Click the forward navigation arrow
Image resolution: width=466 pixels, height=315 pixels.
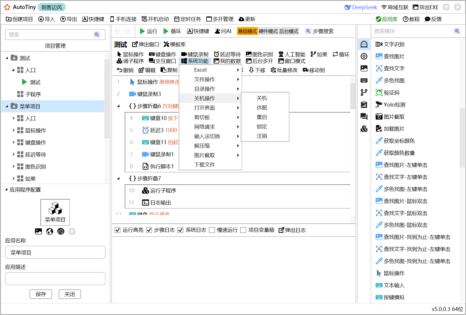click(x=128, y=31)
